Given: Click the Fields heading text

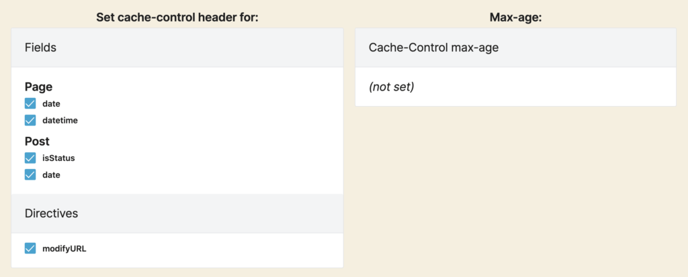Looking at the screenshot, I should pos(40,48).
